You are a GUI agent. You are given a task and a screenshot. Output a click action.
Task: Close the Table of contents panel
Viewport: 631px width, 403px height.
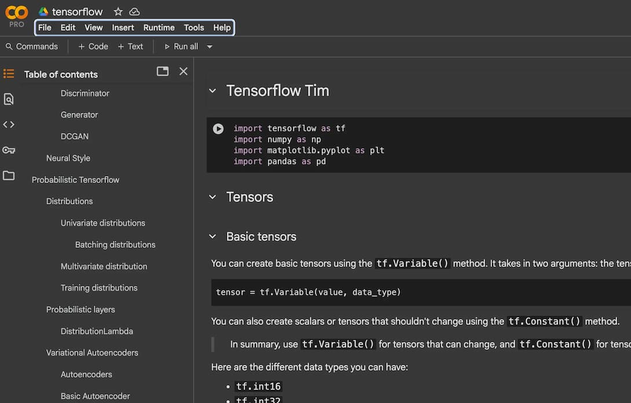coord(184,71)
